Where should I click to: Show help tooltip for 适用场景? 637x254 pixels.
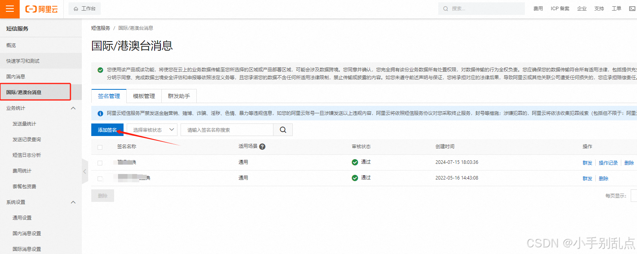tap(262, 147)
